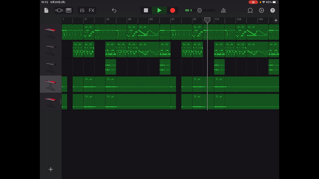Open the help question mark button
Viewport: 319px width, 179px height.
272,10
